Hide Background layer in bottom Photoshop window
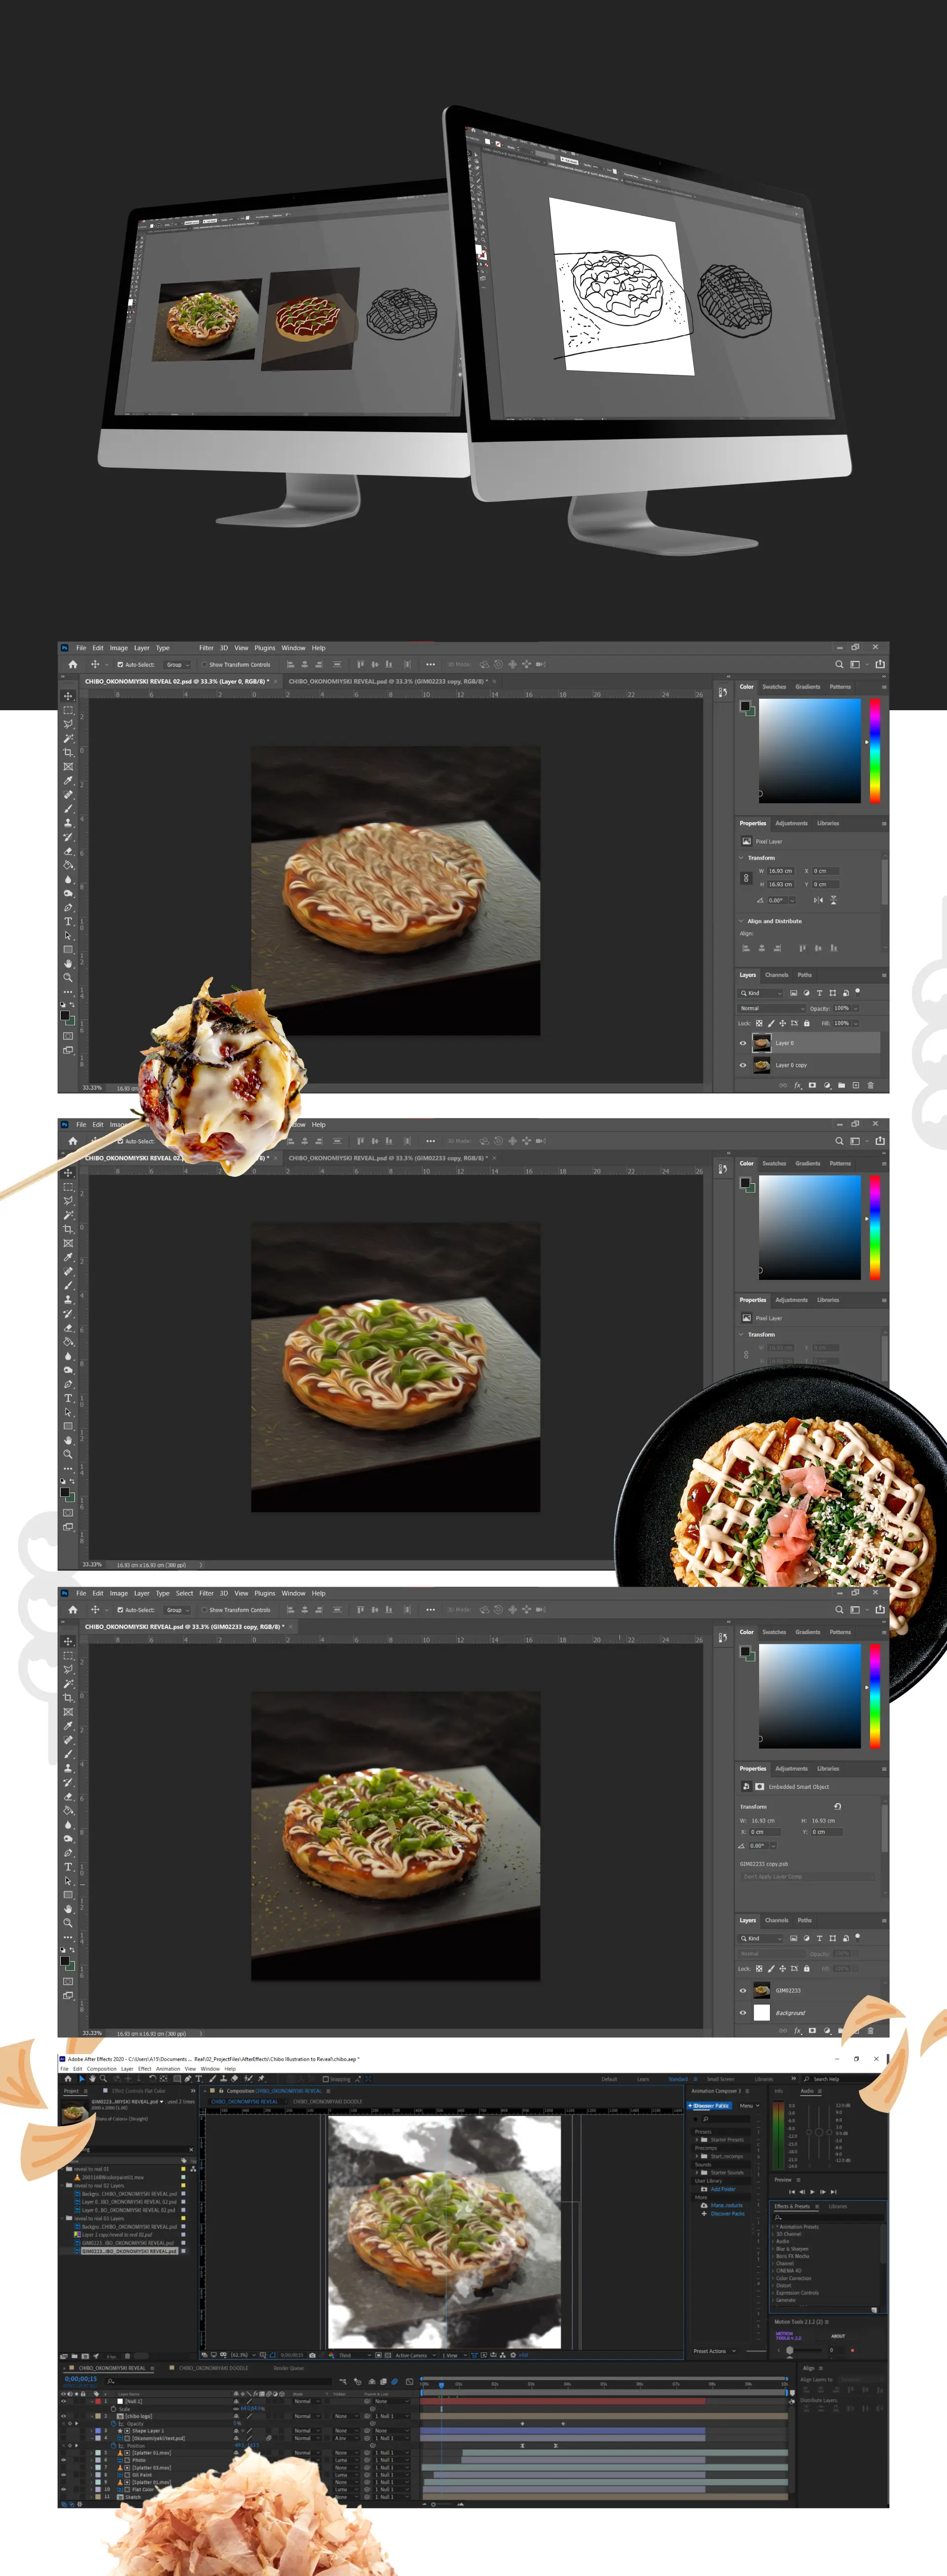Screen dimensions: 947x2576 coord(742,2012)
